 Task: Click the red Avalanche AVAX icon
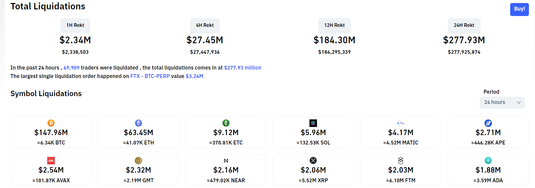[x=51, y=160]
